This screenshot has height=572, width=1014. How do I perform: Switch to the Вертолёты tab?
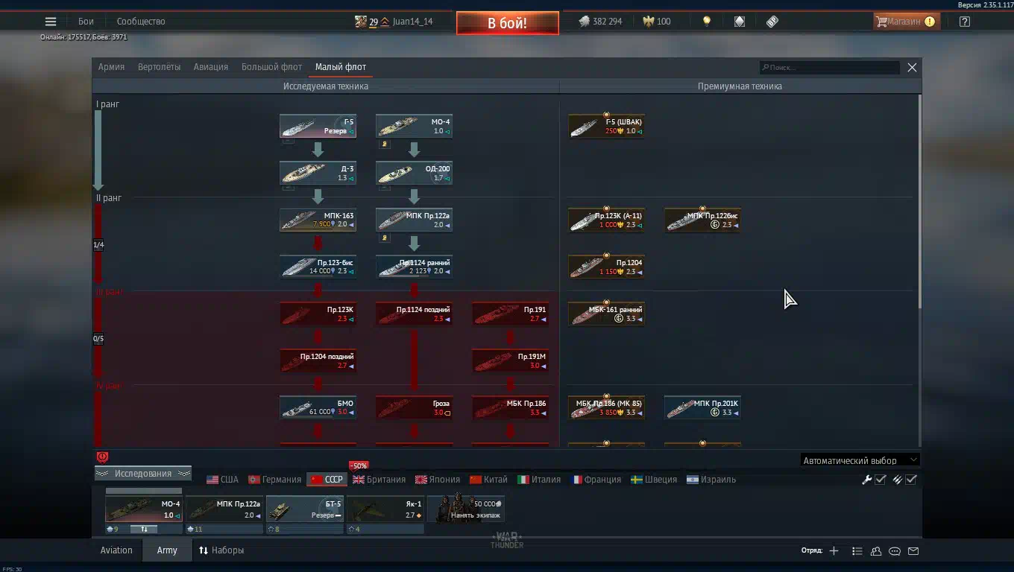[x=159, y=67]
